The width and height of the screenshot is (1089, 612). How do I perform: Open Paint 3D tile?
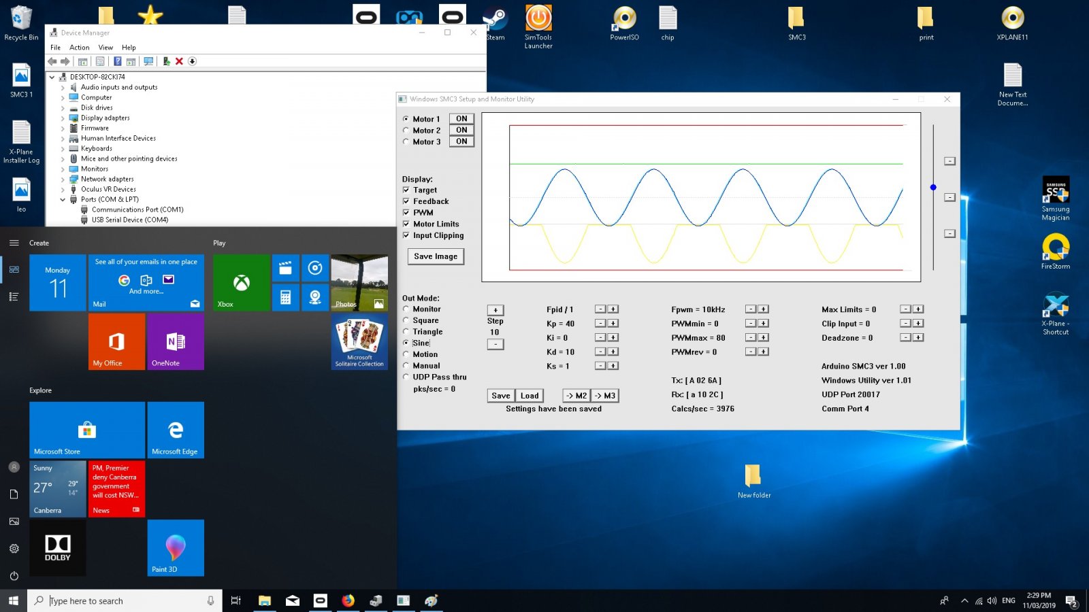pyautogui.click(x=176, y=547)
